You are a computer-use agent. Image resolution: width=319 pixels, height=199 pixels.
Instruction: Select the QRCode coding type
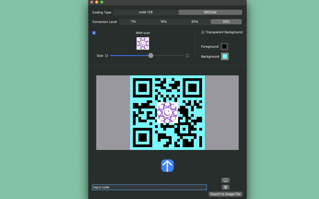(x=210, y=12)
